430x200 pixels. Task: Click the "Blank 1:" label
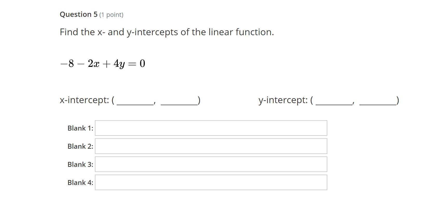(x=80, y=128)
